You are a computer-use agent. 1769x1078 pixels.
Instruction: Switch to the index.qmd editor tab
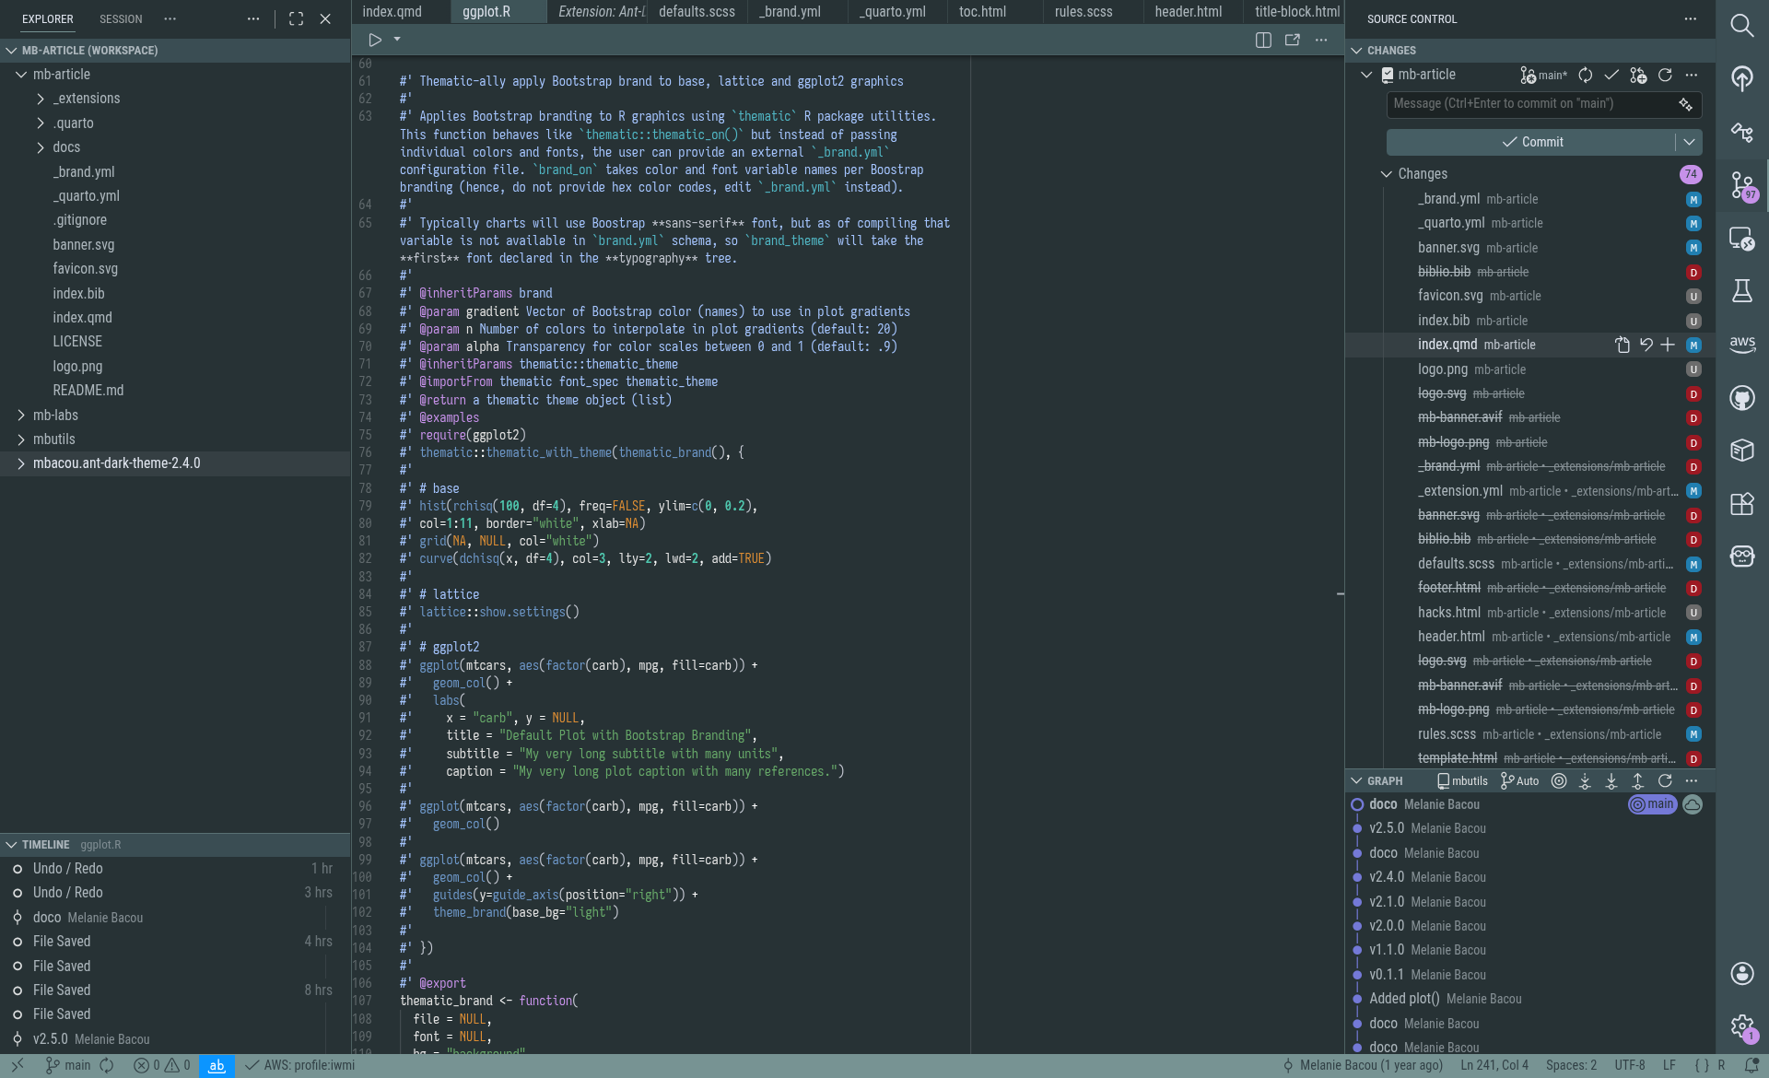[x=392, y=12]
